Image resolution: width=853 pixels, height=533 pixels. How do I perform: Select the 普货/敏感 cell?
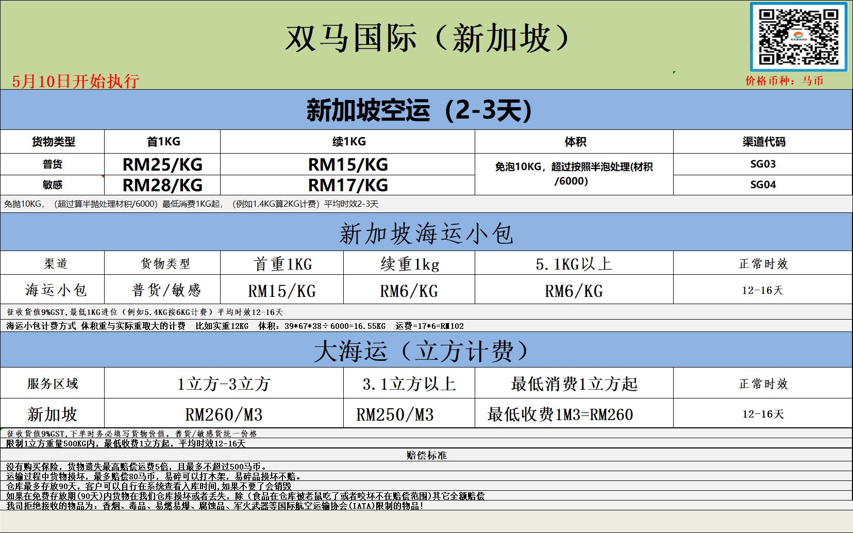(x=162, y=290)
